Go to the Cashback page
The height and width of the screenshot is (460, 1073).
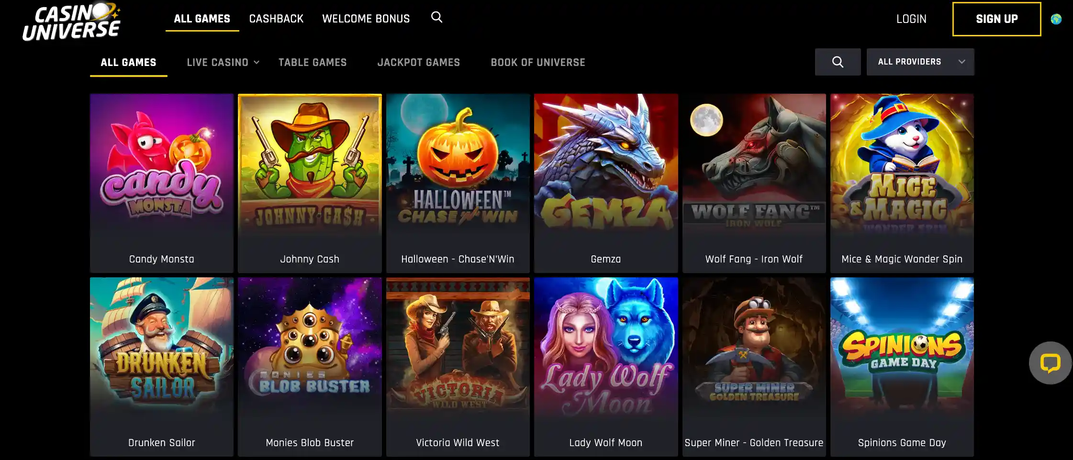pos(276,19)
